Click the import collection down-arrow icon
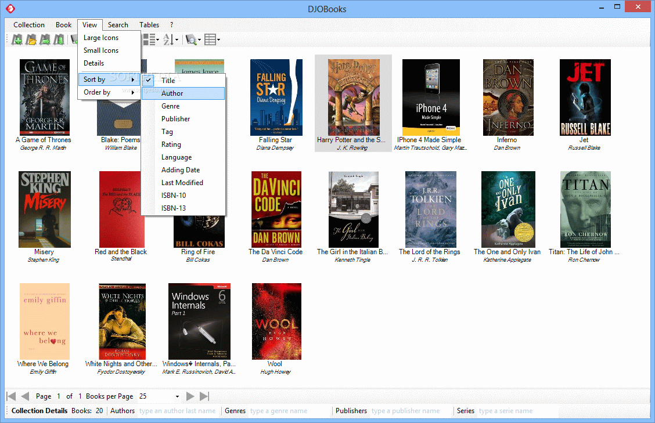The height and width of the screenshot is (423, 655). 59,39
